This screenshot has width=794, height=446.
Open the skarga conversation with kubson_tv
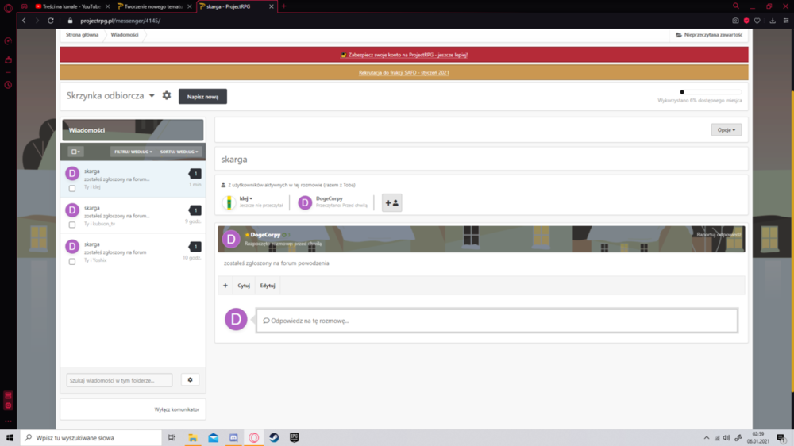click(x=133, y=215)
